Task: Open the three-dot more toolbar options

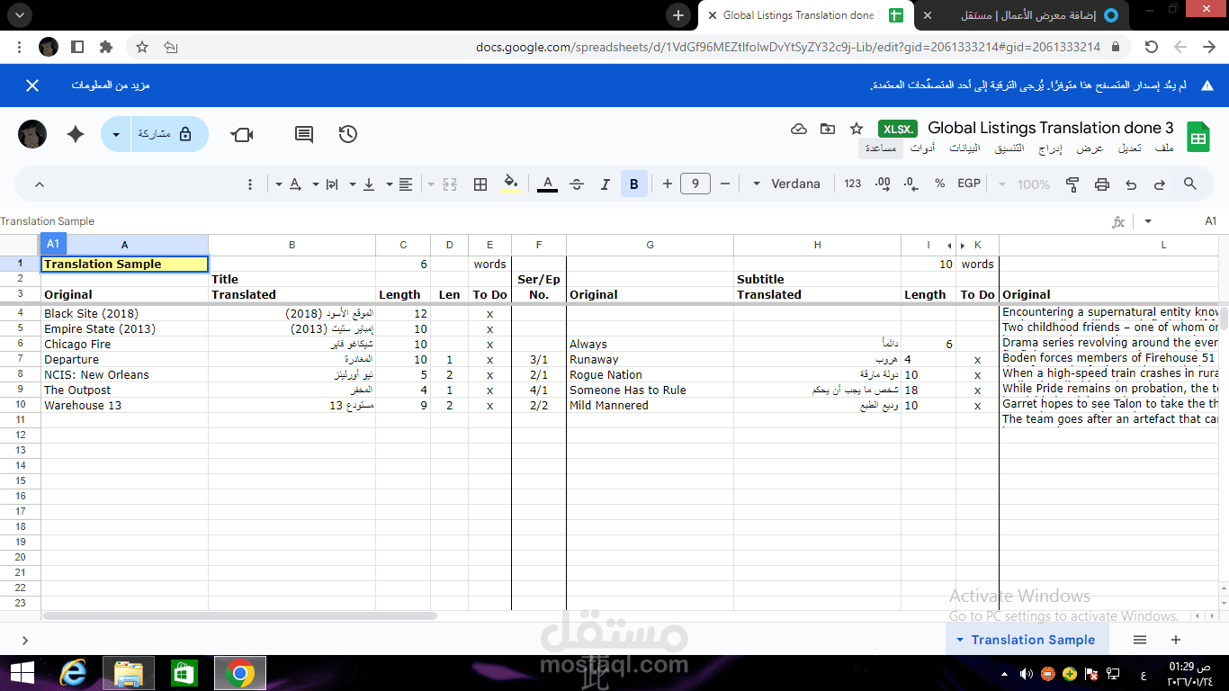Action: tap(250, 184)
